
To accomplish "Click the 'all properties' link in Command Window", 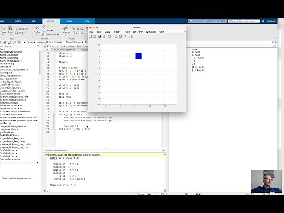I will click(x=66, y=185).
